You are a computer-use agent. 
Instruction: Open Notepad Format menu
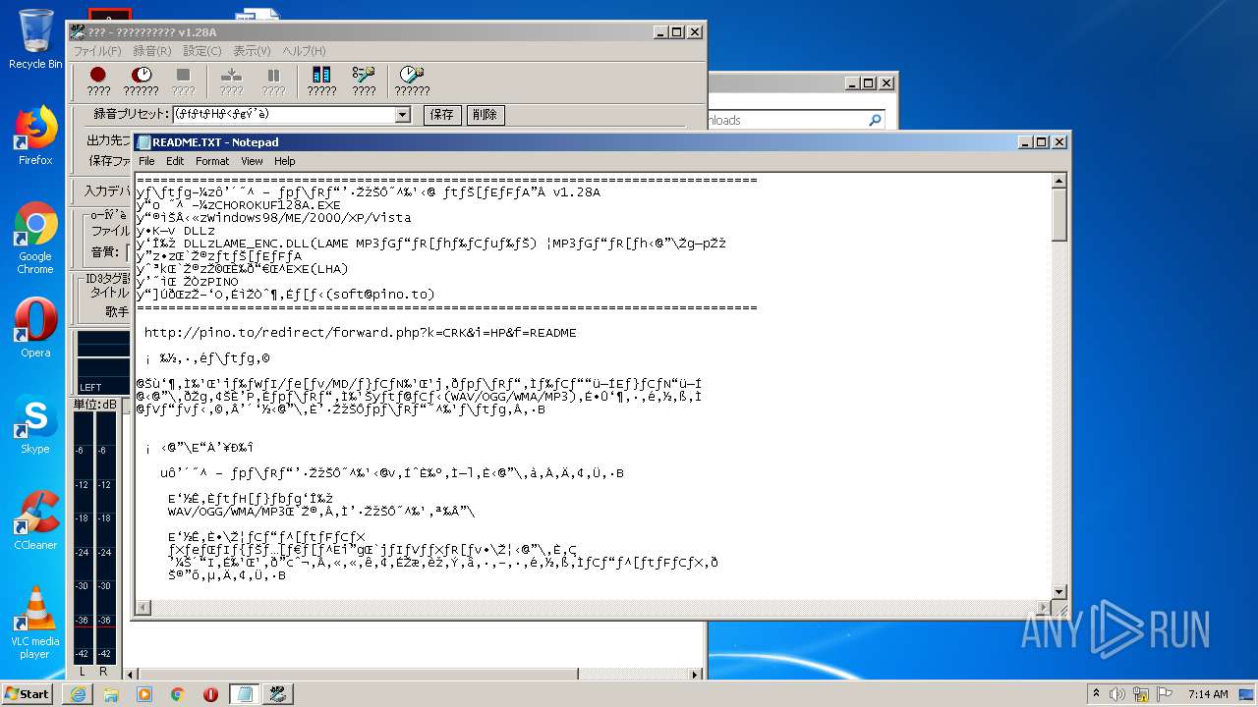tap(212, 161)
